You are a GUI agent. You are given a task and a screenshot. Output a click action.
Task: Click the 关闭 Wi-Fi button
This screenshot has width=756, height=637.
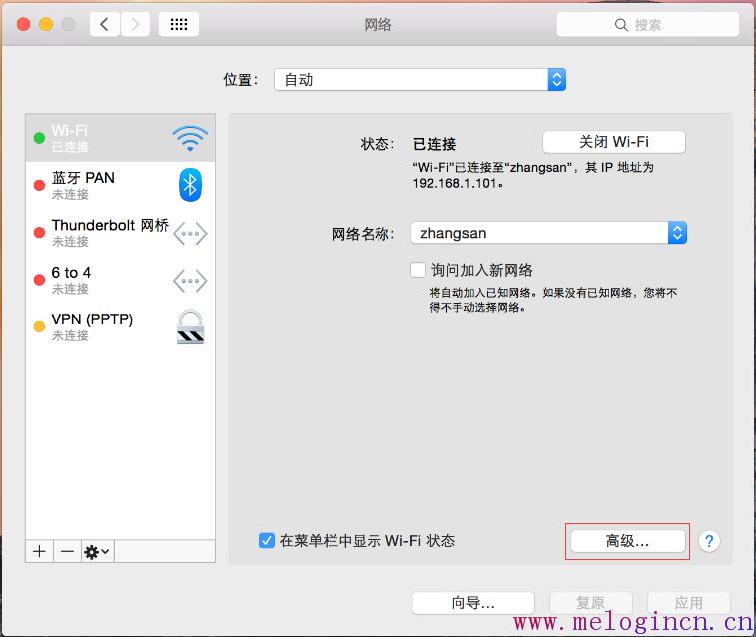pos(614,142)
